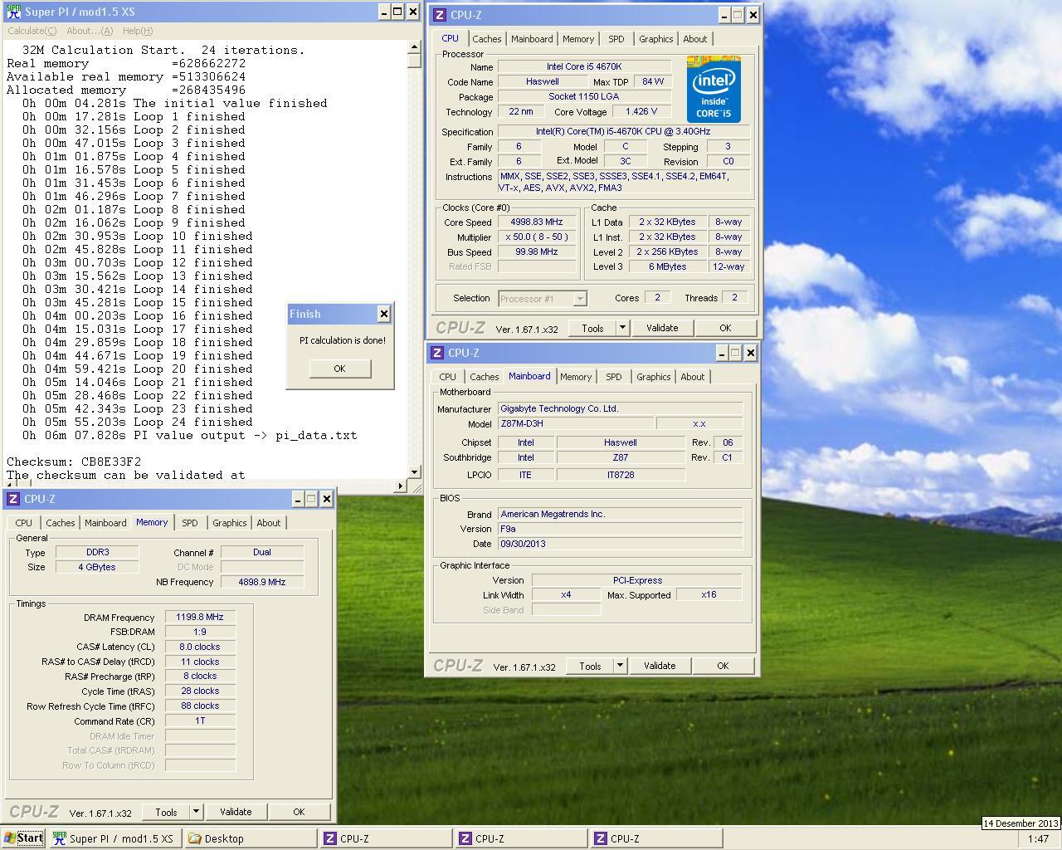This screenshot has width=1062, height=850.
Task: Open the Calculate menu in Super PI
Action: point(32,31)
